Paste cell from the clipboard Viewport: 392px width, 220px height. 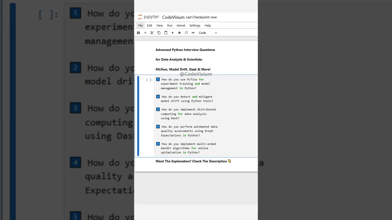[166, 33]
